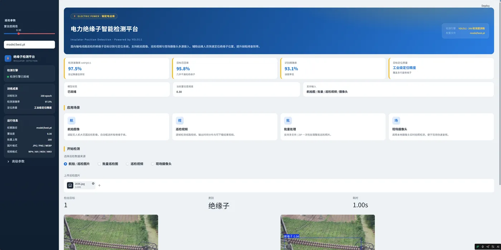Click the 巡检参数 sidebar heading

10,20
